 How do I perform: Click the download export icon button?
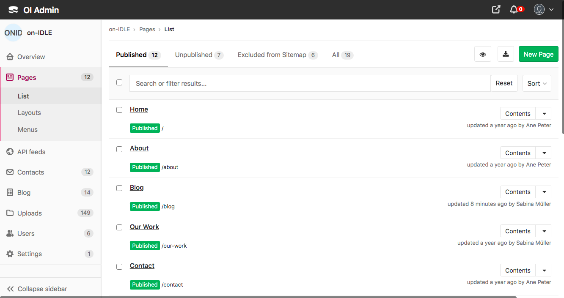pyautogui.click(x=506, y=54)
